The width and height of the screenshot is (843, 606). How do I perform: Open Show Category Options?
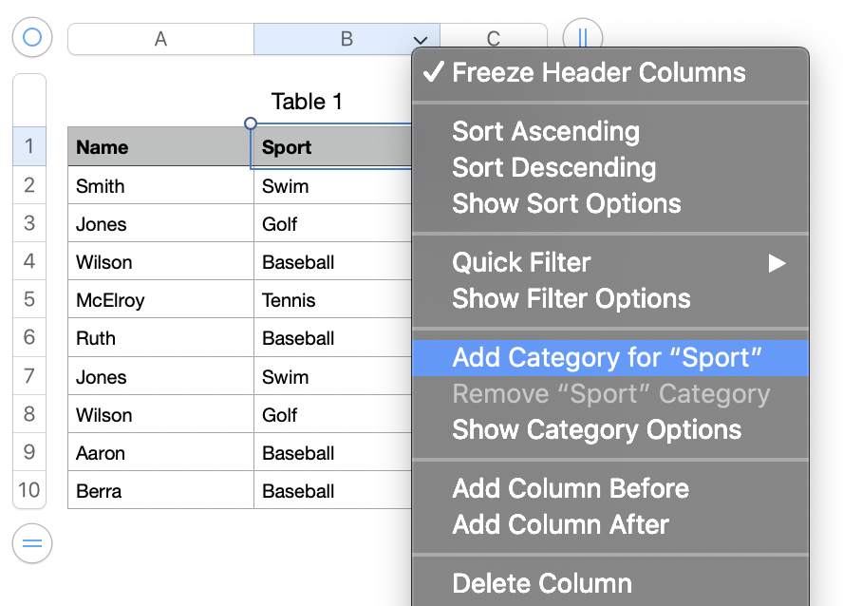click(x=597, y=429)
